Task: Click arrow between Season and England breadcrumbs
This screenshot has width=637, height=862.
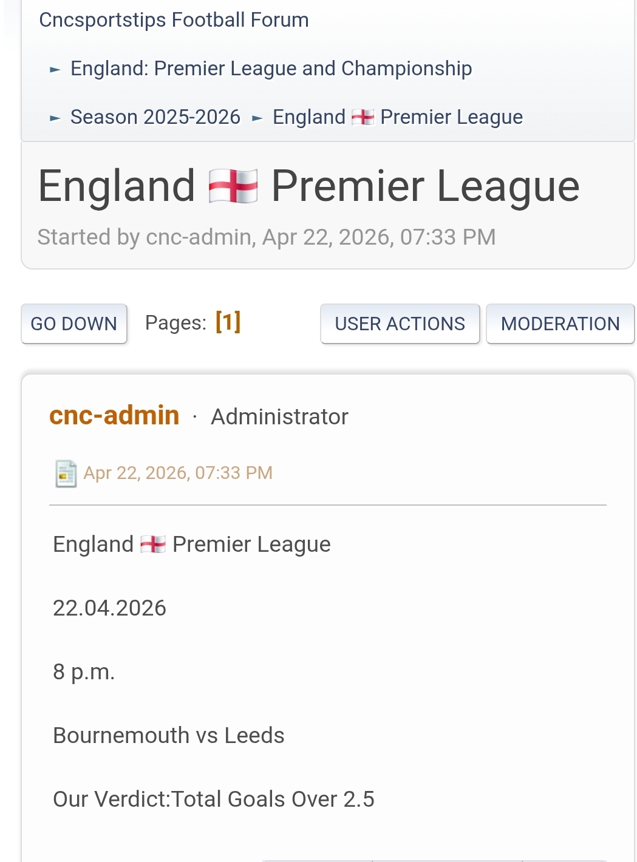Action: coord(257,118)
